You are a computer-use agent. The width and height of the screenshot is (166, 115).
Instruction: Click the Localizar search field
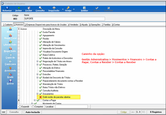tap(72, 107)
